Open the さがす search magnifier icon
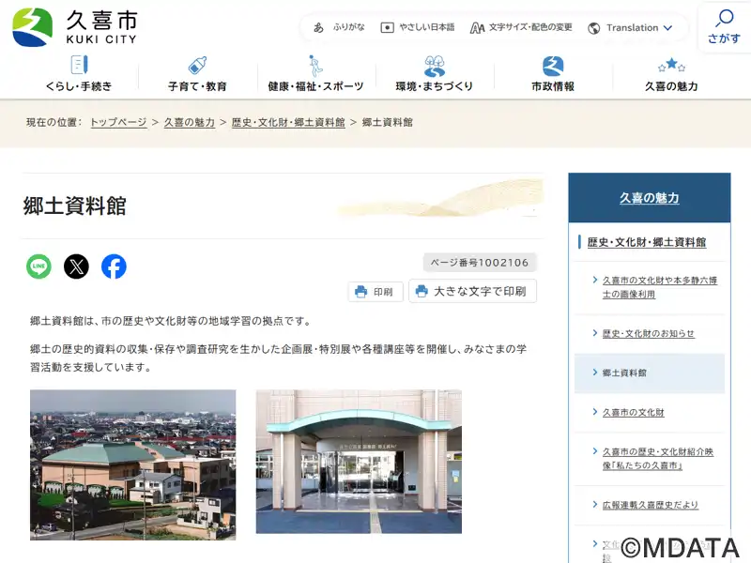Screen dimensions: 751x563 [x=724, y=18]
